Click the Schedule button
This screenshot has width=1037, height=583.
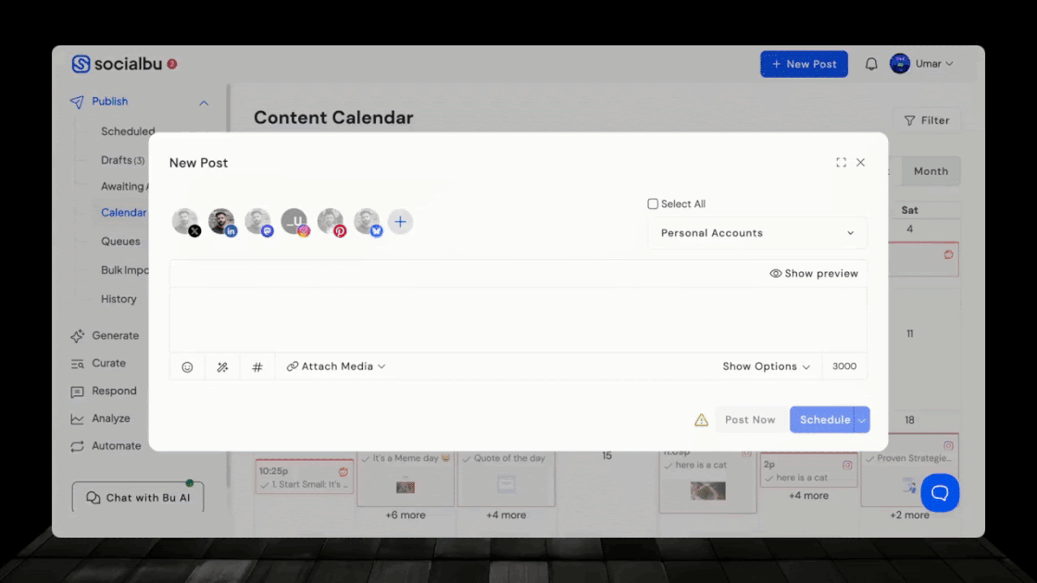click(x=823, y=420)
